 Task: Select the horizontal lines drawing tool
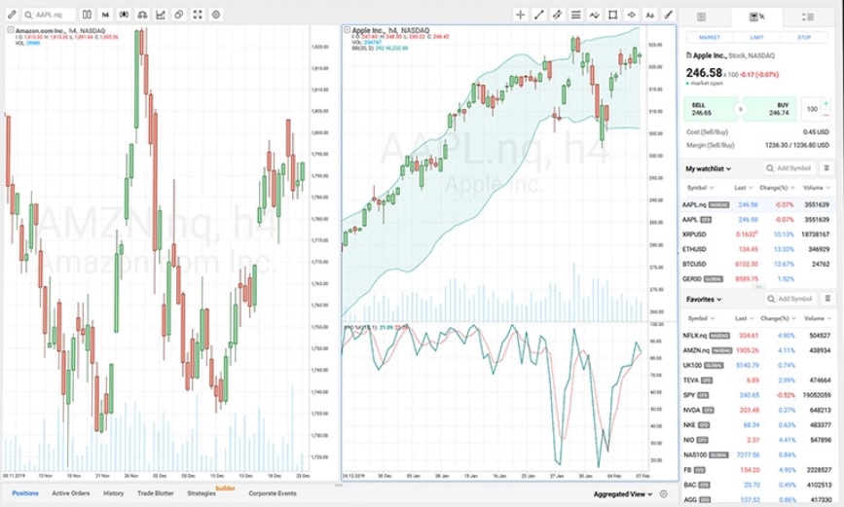[x=576, y=15]
